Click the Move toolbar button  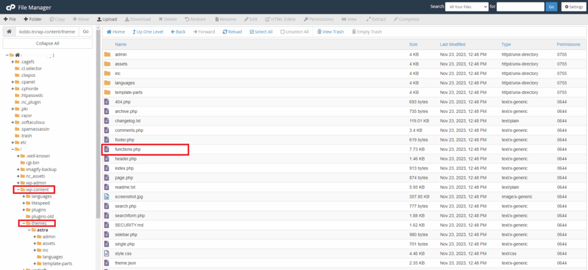(81, 19)
